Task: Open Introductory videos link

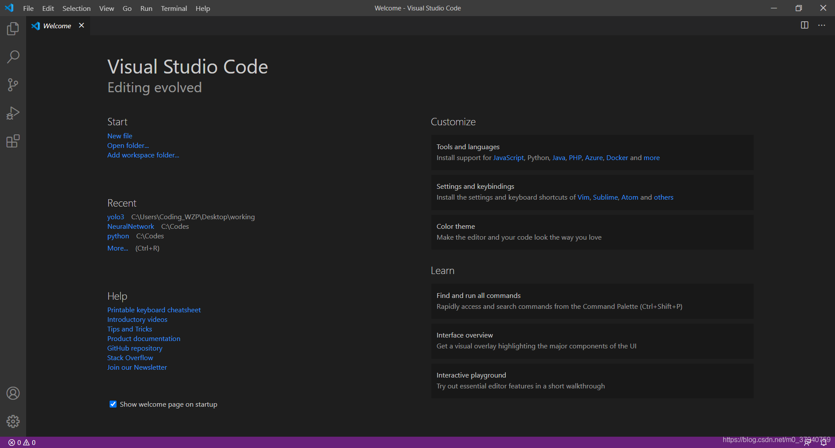Action: pyautogui.click(x=137, y=319)
